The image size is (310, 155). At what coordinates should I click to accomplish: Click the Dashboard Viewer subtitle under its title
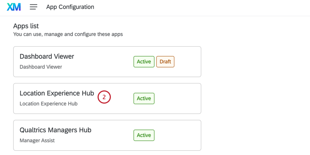click(41, 67)
